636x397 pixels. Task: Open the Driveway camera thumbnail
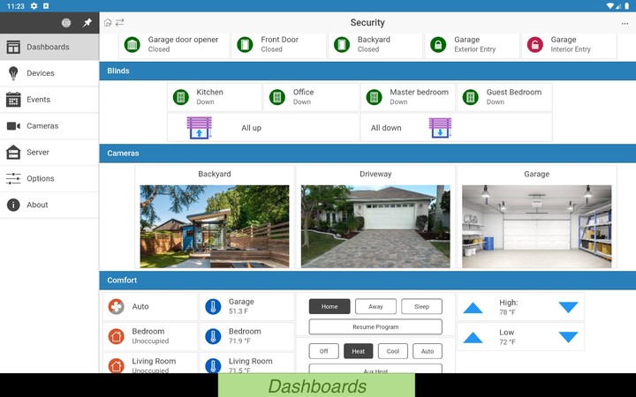375,226
